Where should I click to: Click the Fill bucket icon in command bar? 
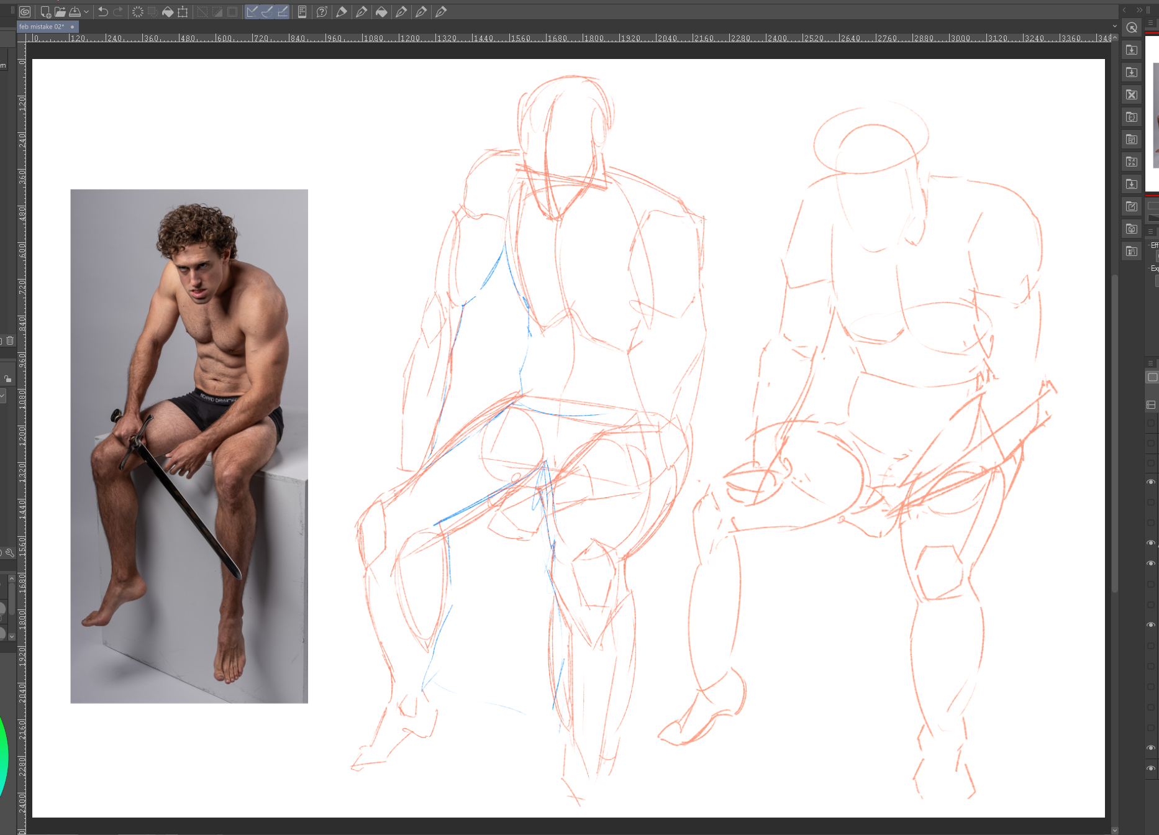[x=168, y=12]
